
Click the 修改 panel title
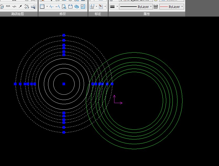pos(63,14)
